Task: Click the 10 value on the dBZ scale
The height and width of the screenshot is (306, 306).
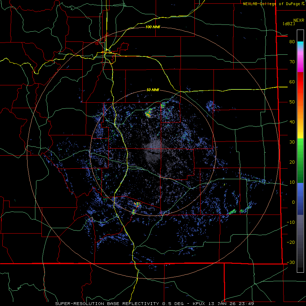Action: pos(292,182)
